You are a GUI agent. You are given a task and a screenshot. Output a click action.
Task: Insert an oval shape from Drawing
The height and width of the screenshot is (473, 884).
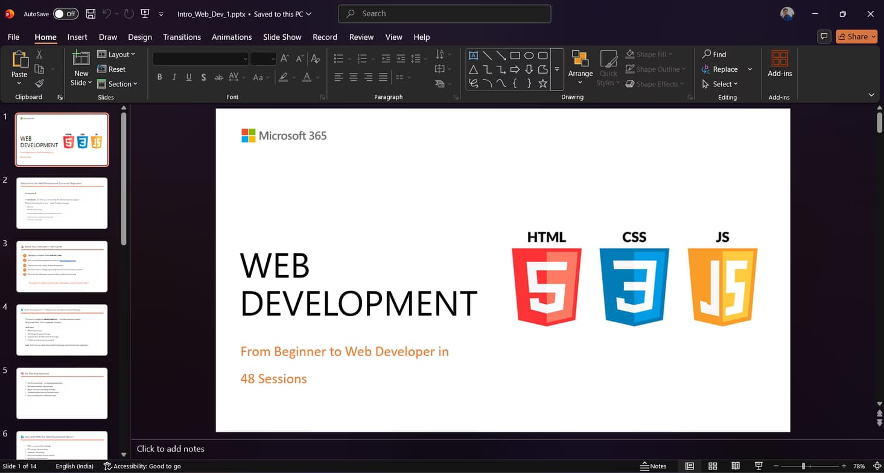[x=529, y=55]
